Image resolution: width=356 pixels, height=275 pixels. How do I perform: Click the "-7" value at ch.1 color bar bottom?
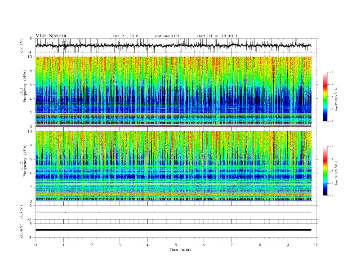tap(332, 121)
